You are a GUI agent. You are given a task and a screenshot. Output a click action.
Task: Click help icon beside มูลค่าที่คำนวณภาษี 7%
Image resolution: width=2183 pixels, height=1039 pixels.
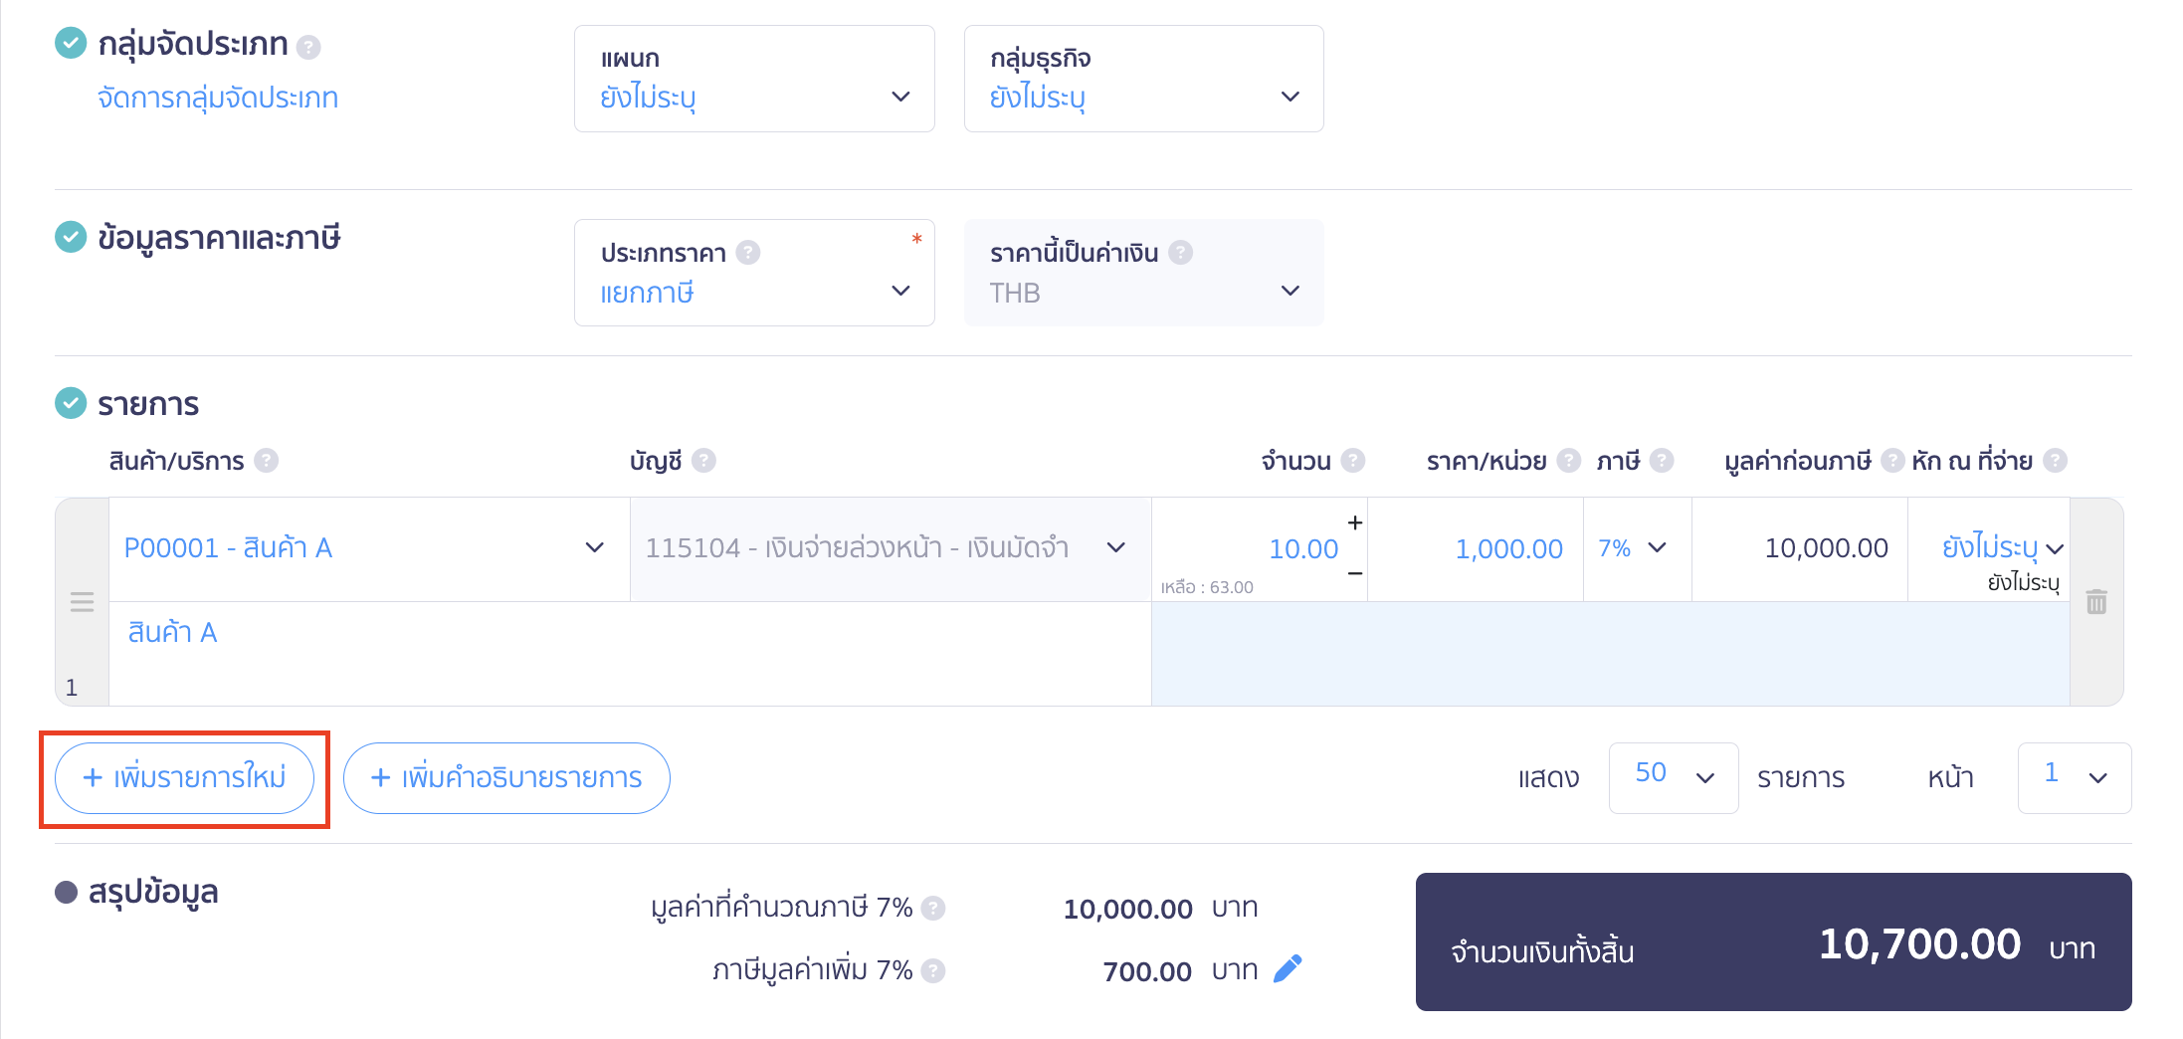[932, 908]
